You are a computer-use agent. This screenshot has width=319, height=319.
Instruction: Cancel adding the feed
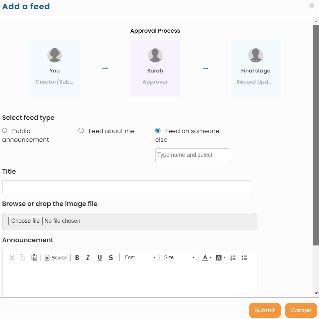coord(301,310)
